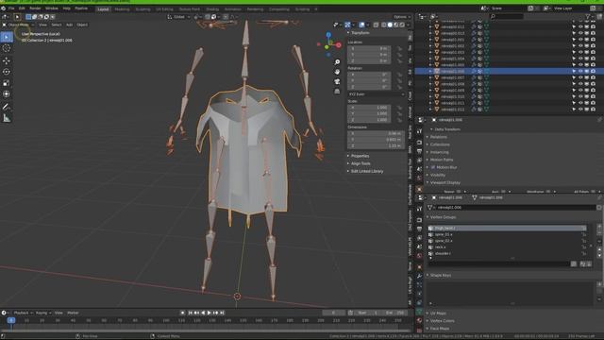604x340 pixels.
Task: Disable render camera icon for object ending 01.003
Action: pyautogui.click(x=593, y=52)
